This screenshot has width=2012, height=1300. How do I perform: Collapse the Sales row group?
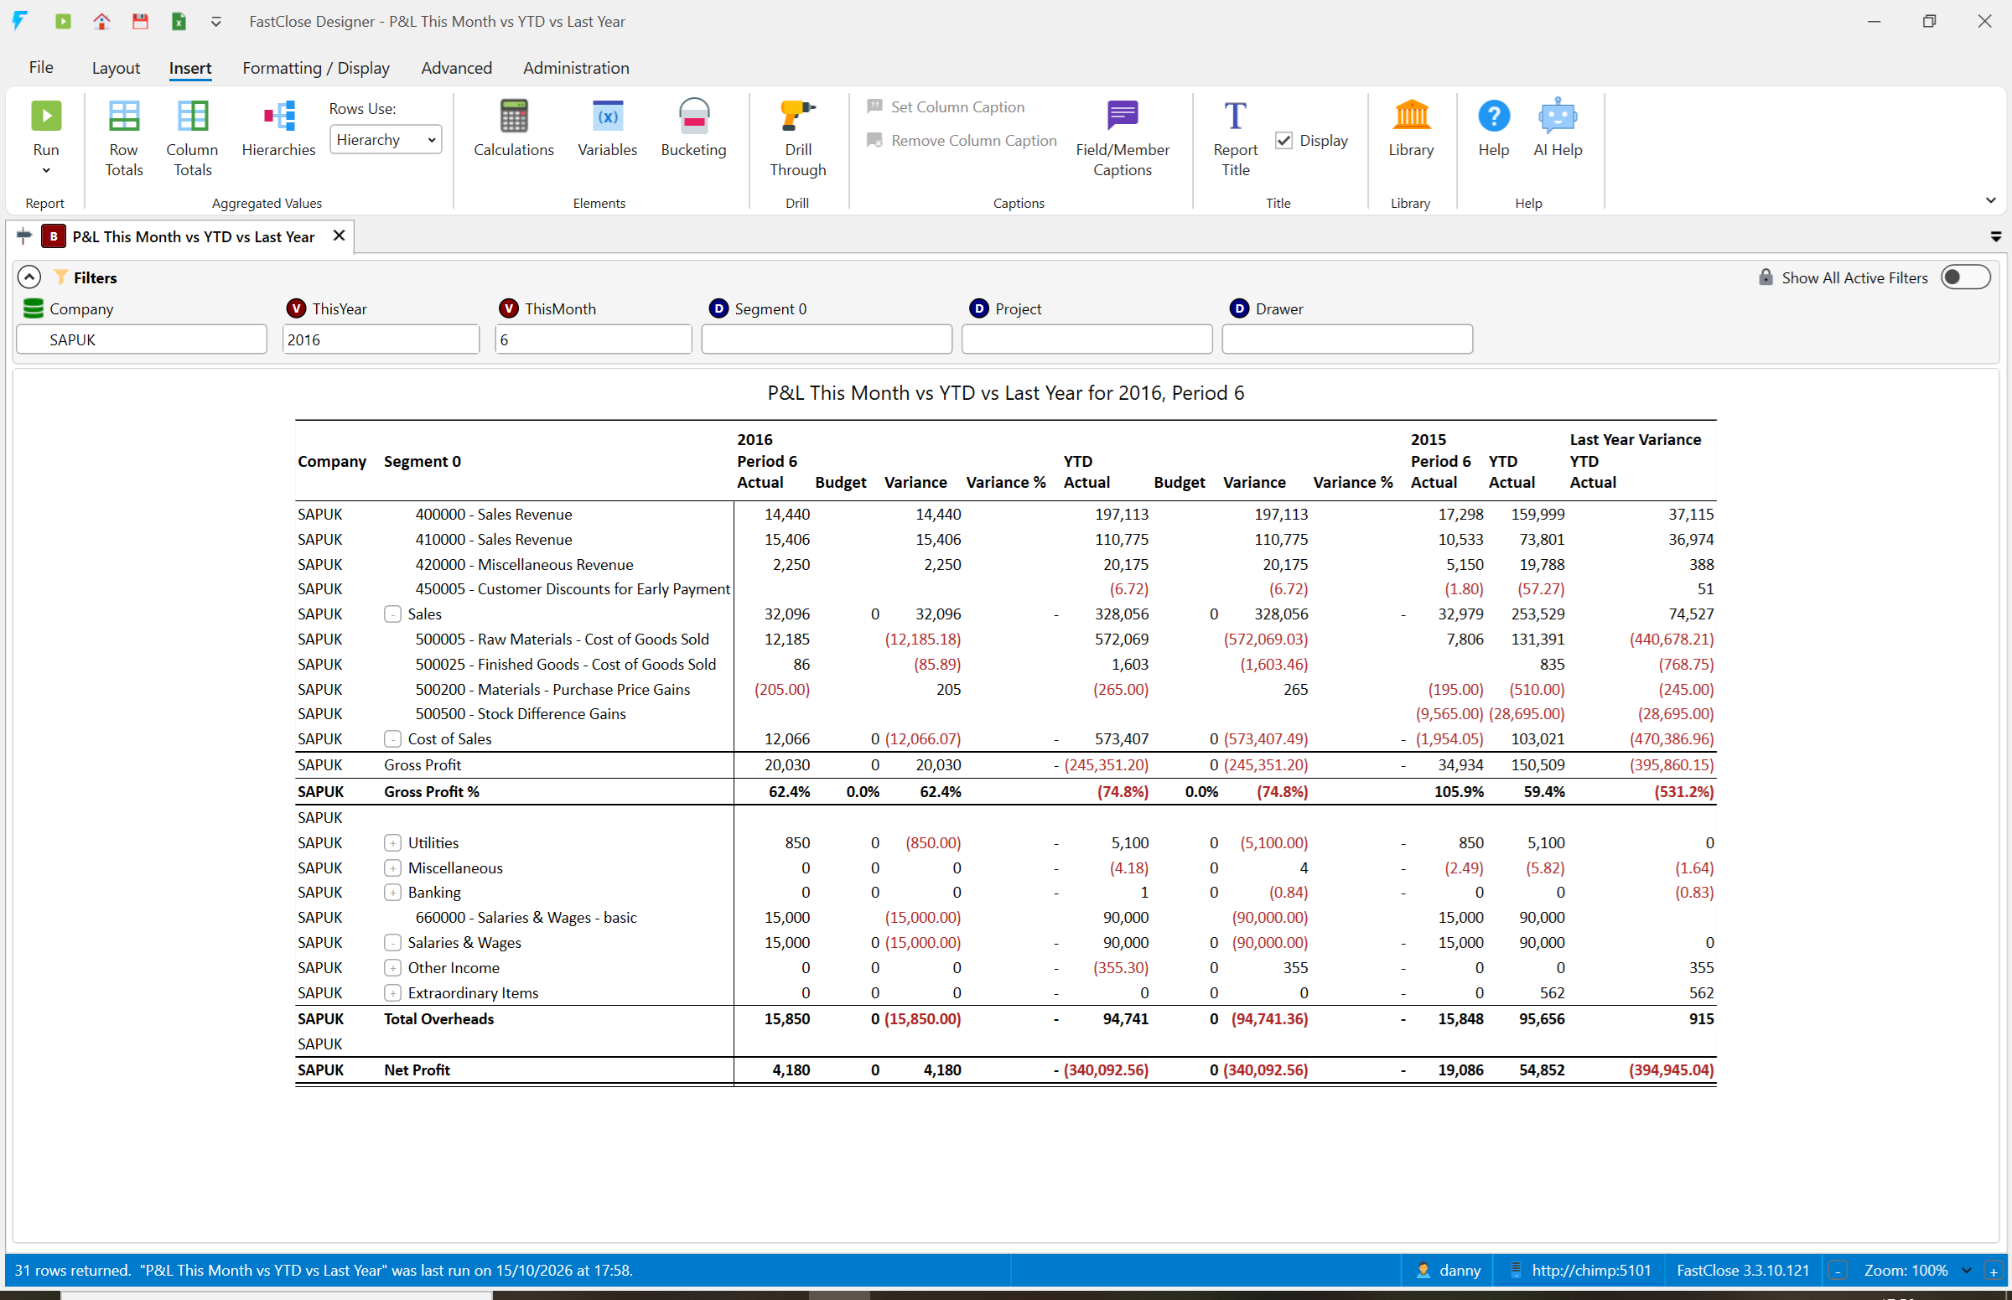click(x=392, y=614)
